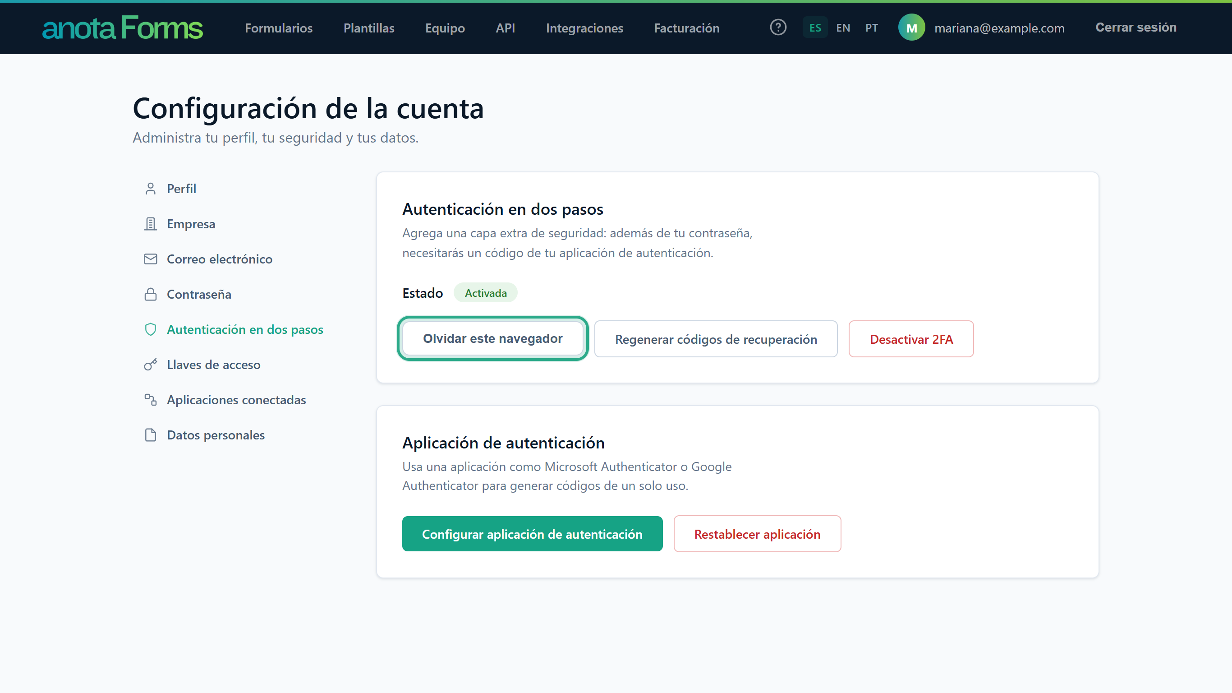Click the Datos personales document icon
The width and height of the screenshot is (1232, 693).
[151, 434]
